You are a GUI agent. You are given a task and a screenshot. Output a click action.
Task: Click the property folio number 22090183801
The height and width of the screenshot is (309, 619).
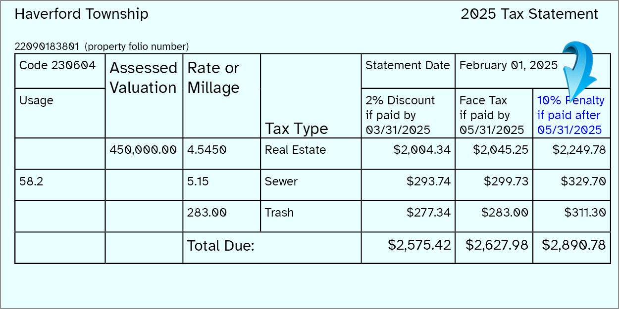[47, 47]
